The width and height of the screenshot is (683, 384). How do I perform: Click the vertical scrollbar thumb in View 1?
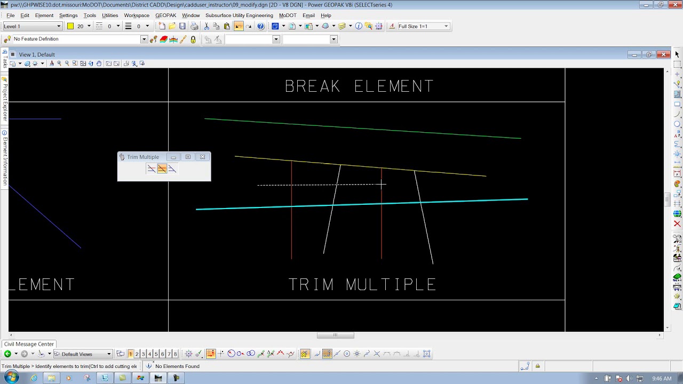(666, 199)
